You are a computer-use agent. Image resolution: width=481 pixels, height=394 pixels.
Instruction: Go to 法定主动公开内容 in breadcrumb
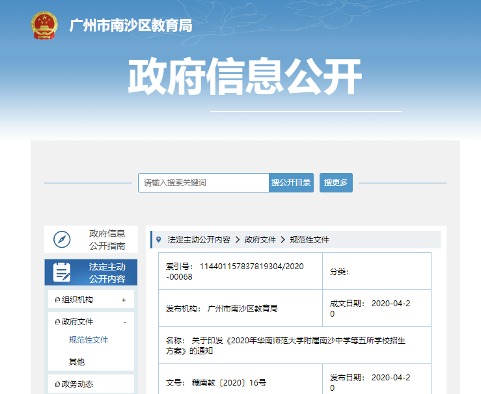199,239
